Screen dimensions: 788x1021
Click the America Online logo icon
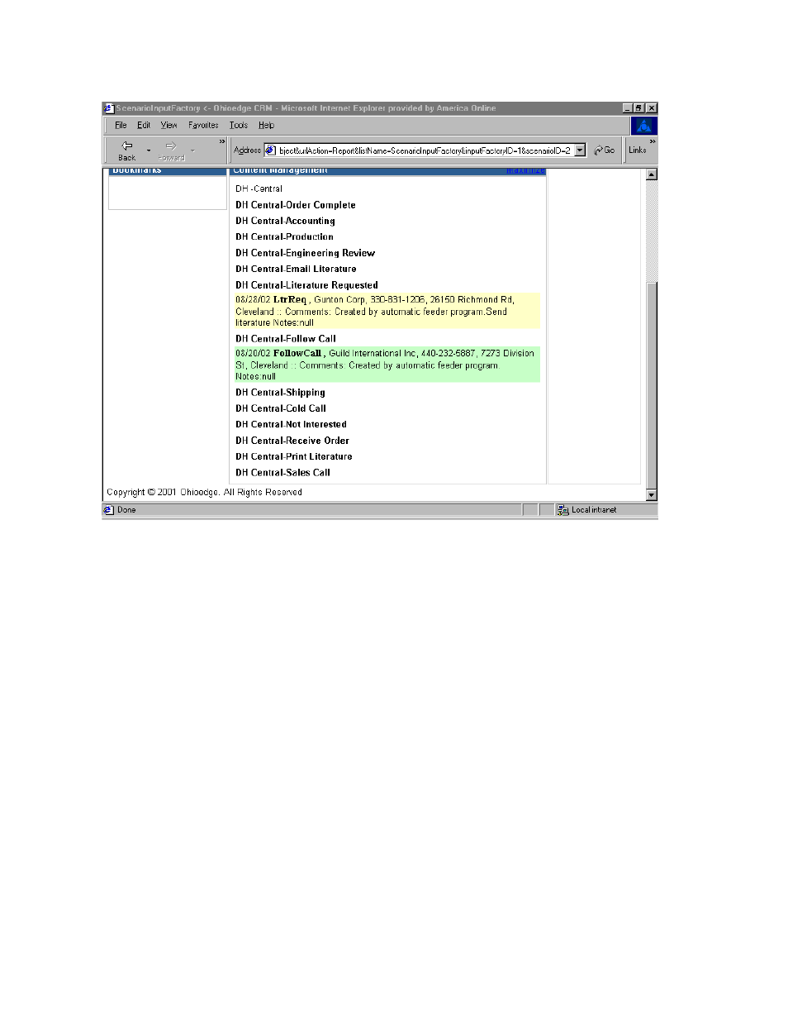[643, 126]
